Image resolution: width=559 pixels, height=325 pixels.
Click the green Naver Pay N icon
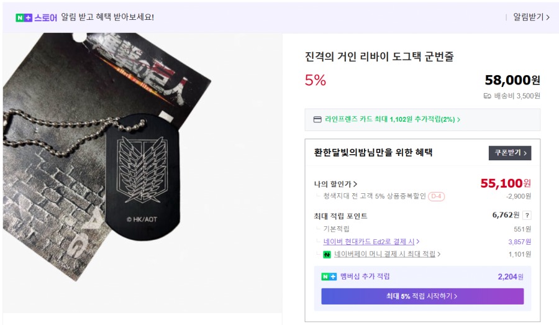point(327,254)
